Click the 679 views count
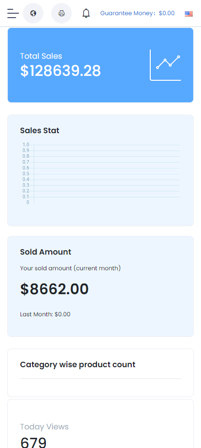The image size is (201, 448). coord(33,442)
